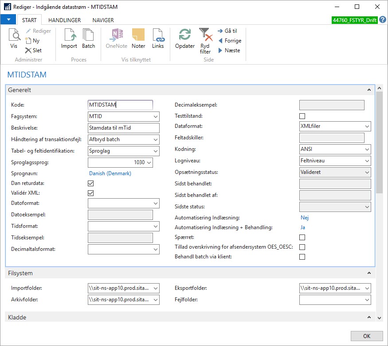Click the Danish (Denmark) language link
388x346 pixels.
click(x=110, y=173)
